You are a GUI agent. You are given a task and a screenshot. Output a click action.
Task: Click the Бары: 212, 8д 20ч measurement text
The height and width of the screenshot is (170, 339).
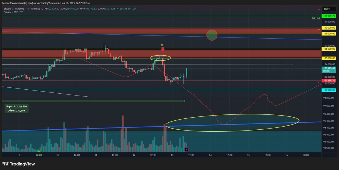(17, 107)
